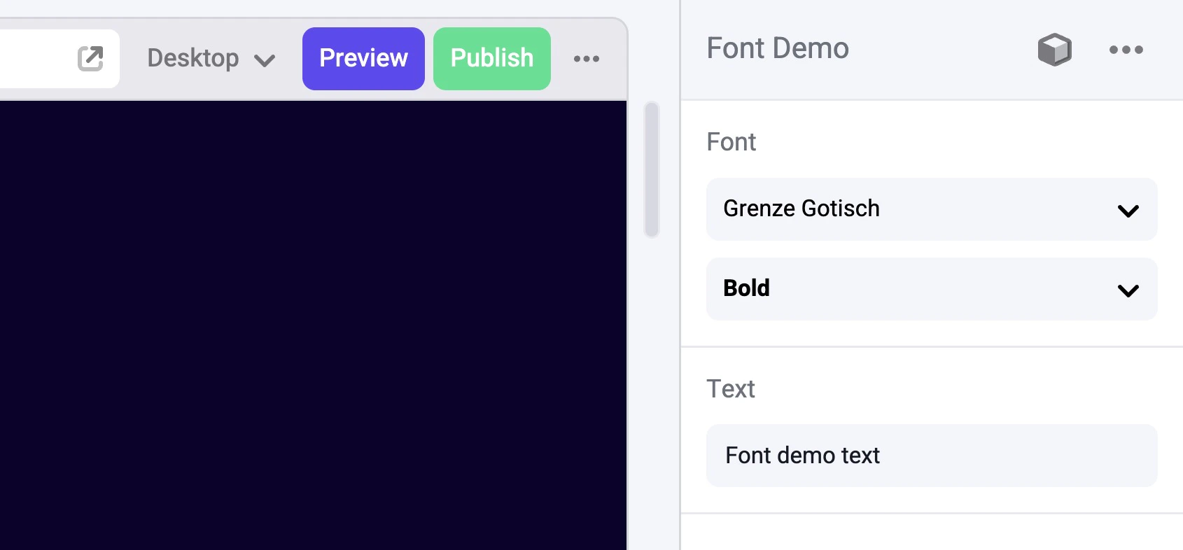The image size is (1183, 550).
Task: Open the Grenze Gotisch font dropdown
Action: click(x=932, y=209)
